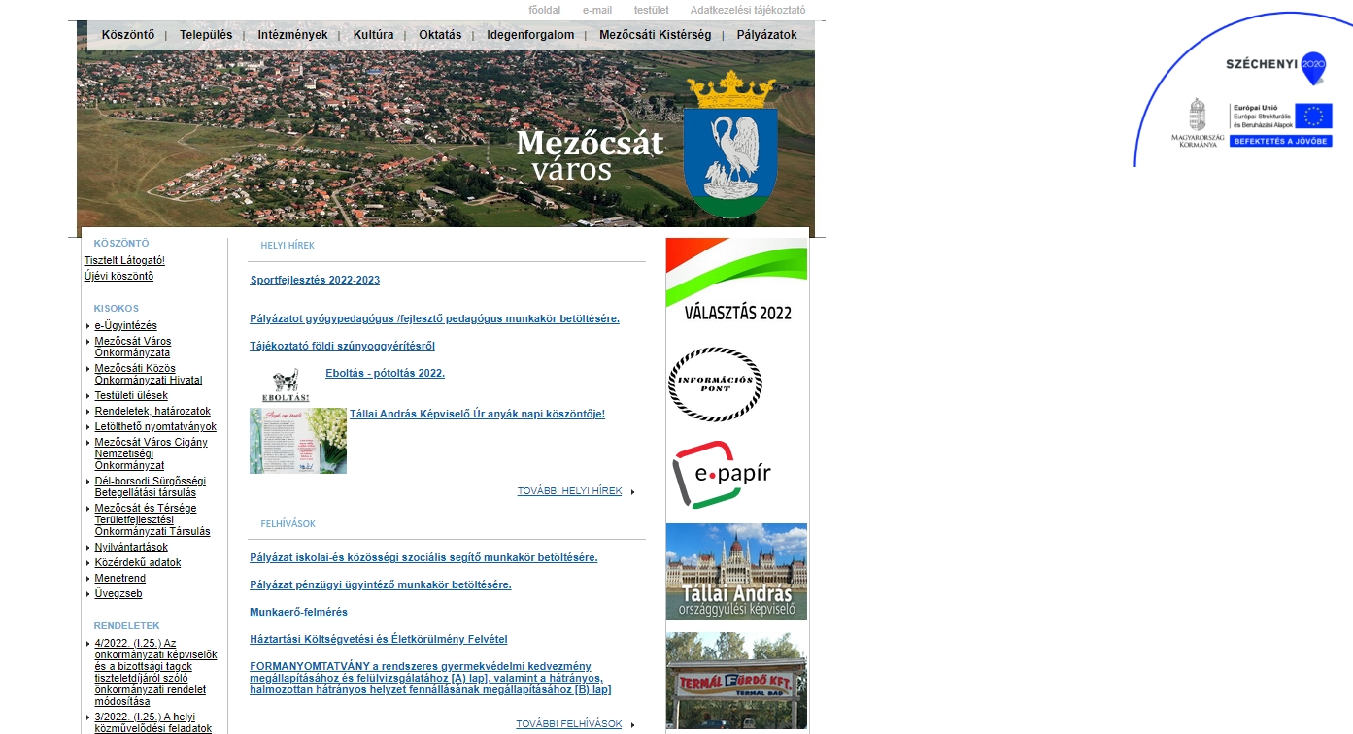
Task: Click the e-mail top link
Action: (x=597, y=10)
